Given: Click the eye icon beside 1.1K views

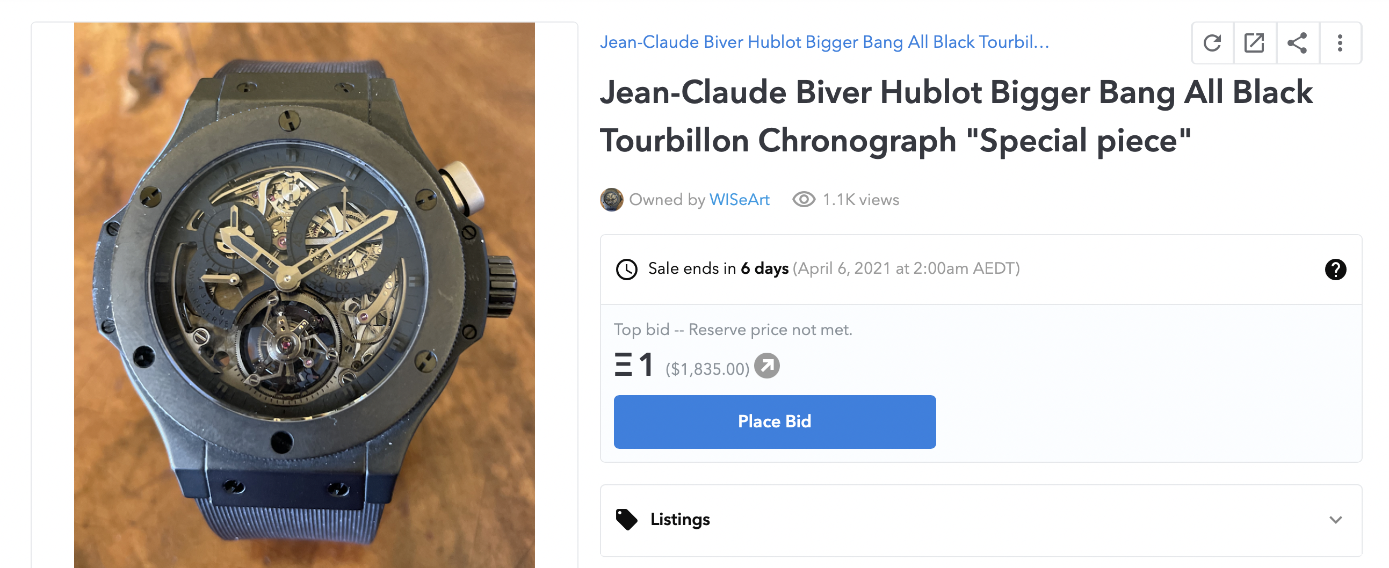Looking at the screenshot, I should tap(804, 199).
